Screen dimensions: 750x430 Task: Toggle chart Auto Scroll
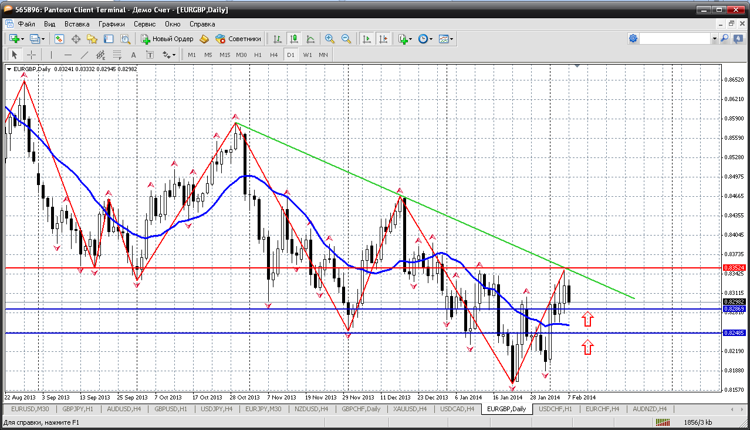(367, 39)
